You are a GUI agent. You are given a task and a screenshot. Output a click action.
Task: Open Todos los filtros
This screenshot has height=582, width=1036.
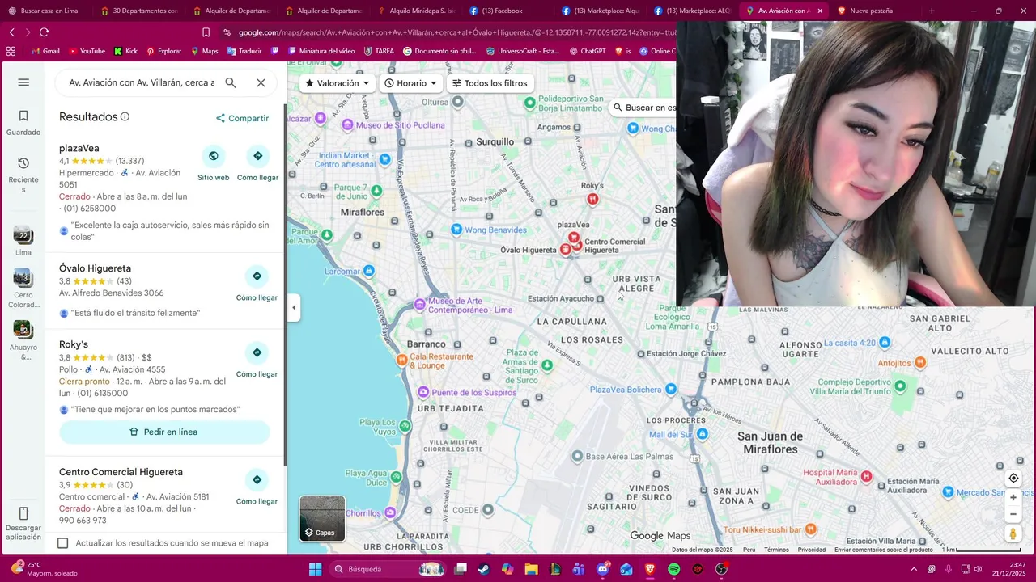[x=490, y=83]
